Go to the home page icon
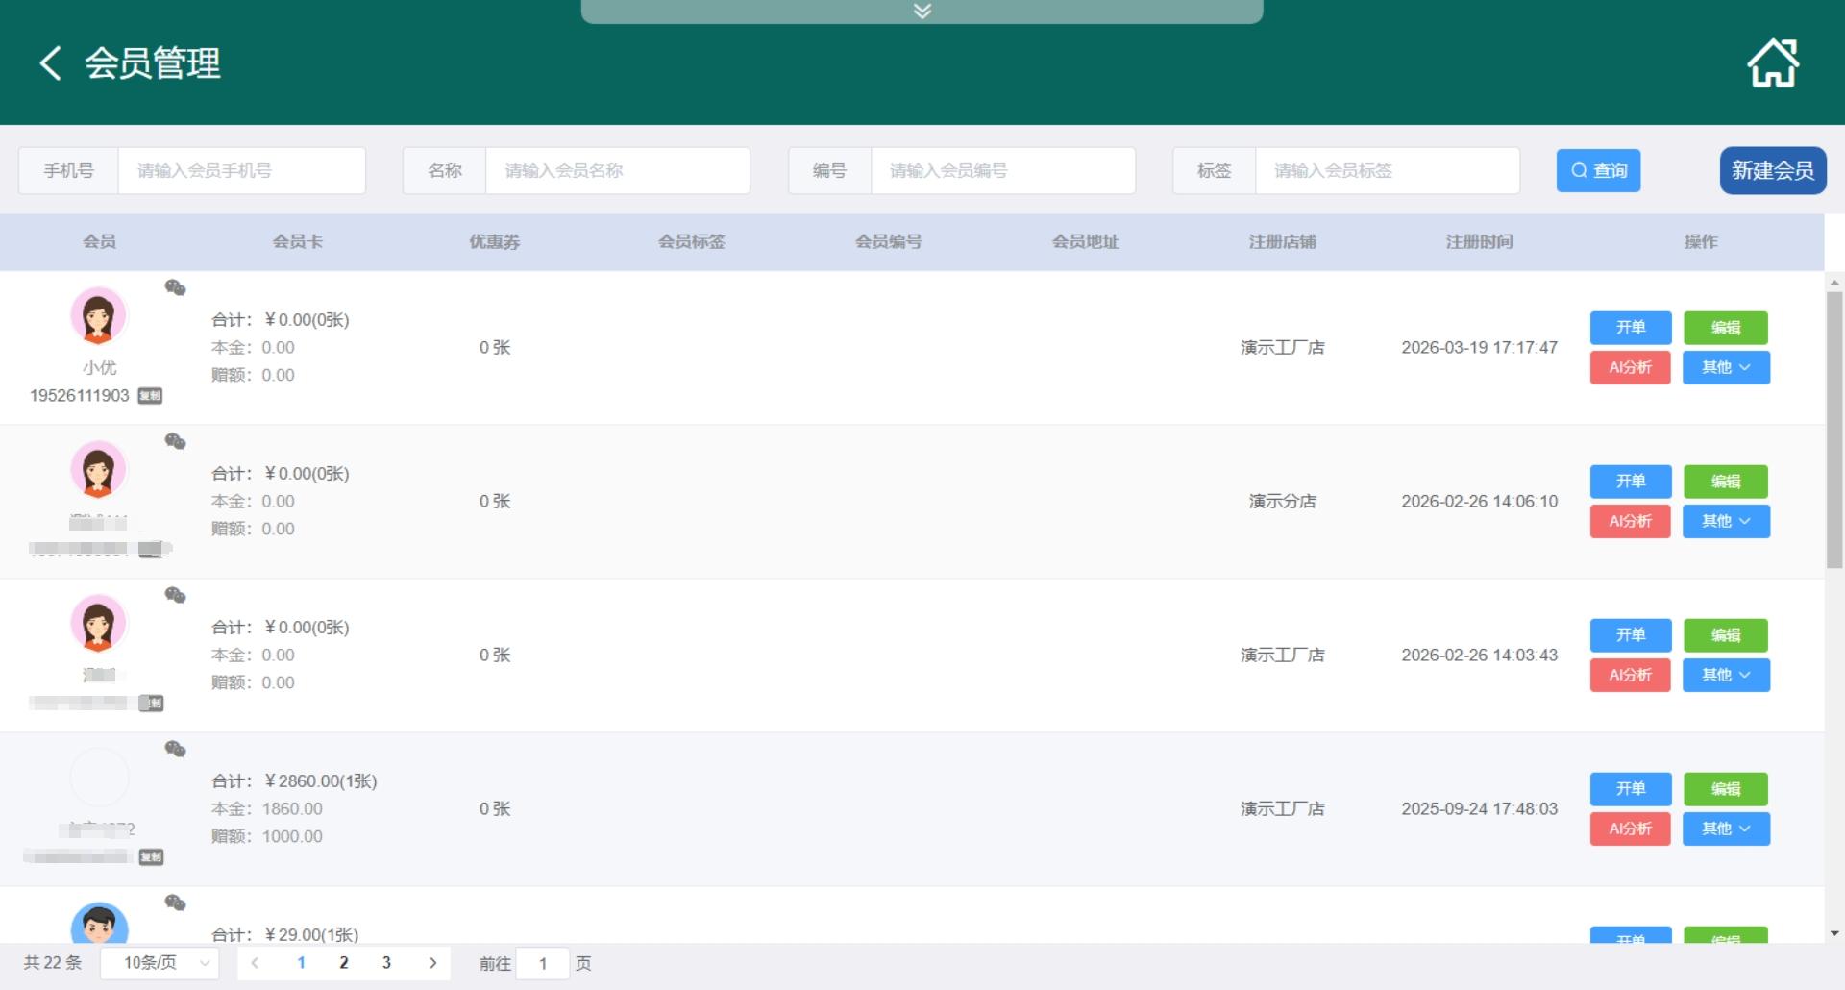1845x990 pixels. pyautogui.click(x=1772, y=63)
